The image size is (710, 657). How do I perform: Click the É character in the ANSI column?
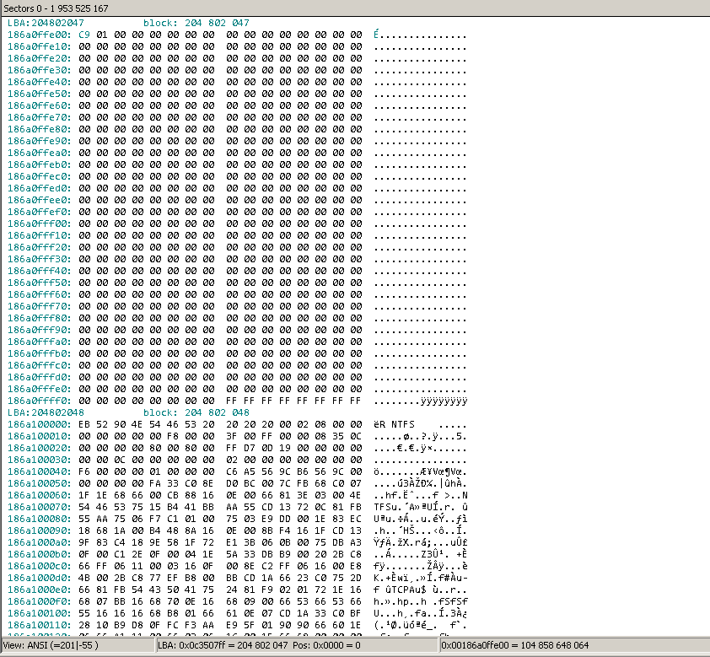(x=376, y=35)
